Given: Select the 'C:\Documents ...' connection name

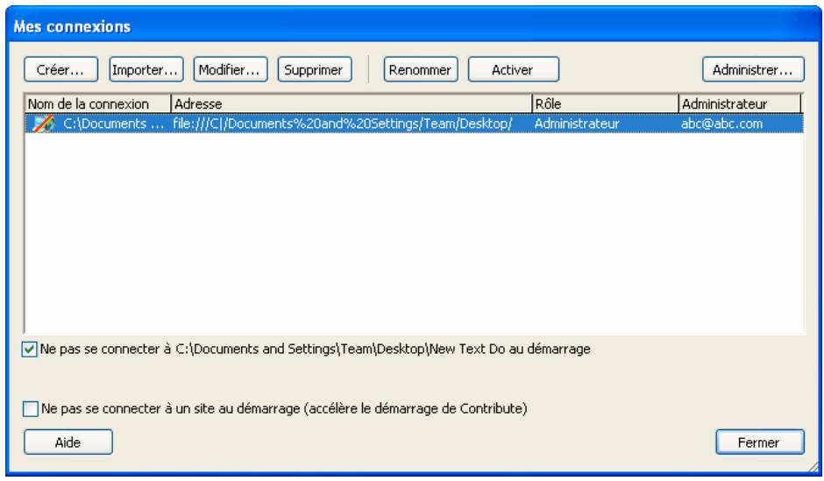Looking at the screenshot, I should 113,124.
